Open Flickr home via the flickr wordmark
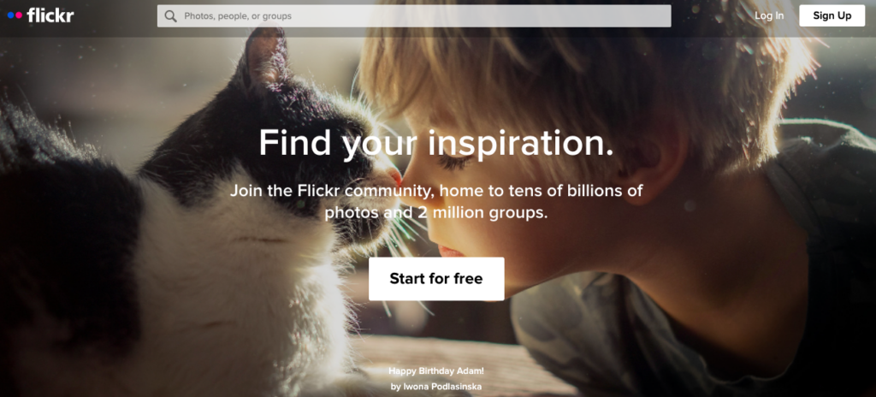Screen dimensions: 876x397 (50, 15)
